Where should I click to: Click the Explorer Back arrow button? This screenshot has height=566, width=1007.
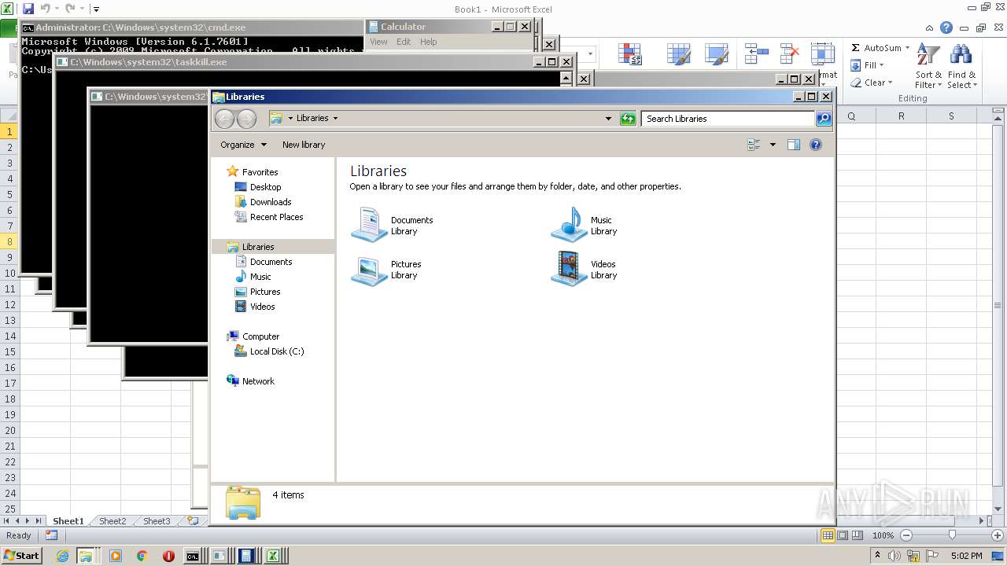(224, 119)
